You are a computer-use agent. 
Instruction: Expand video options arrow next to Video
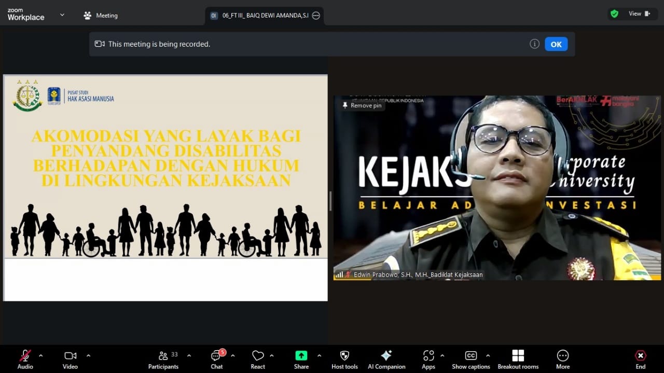88,355
